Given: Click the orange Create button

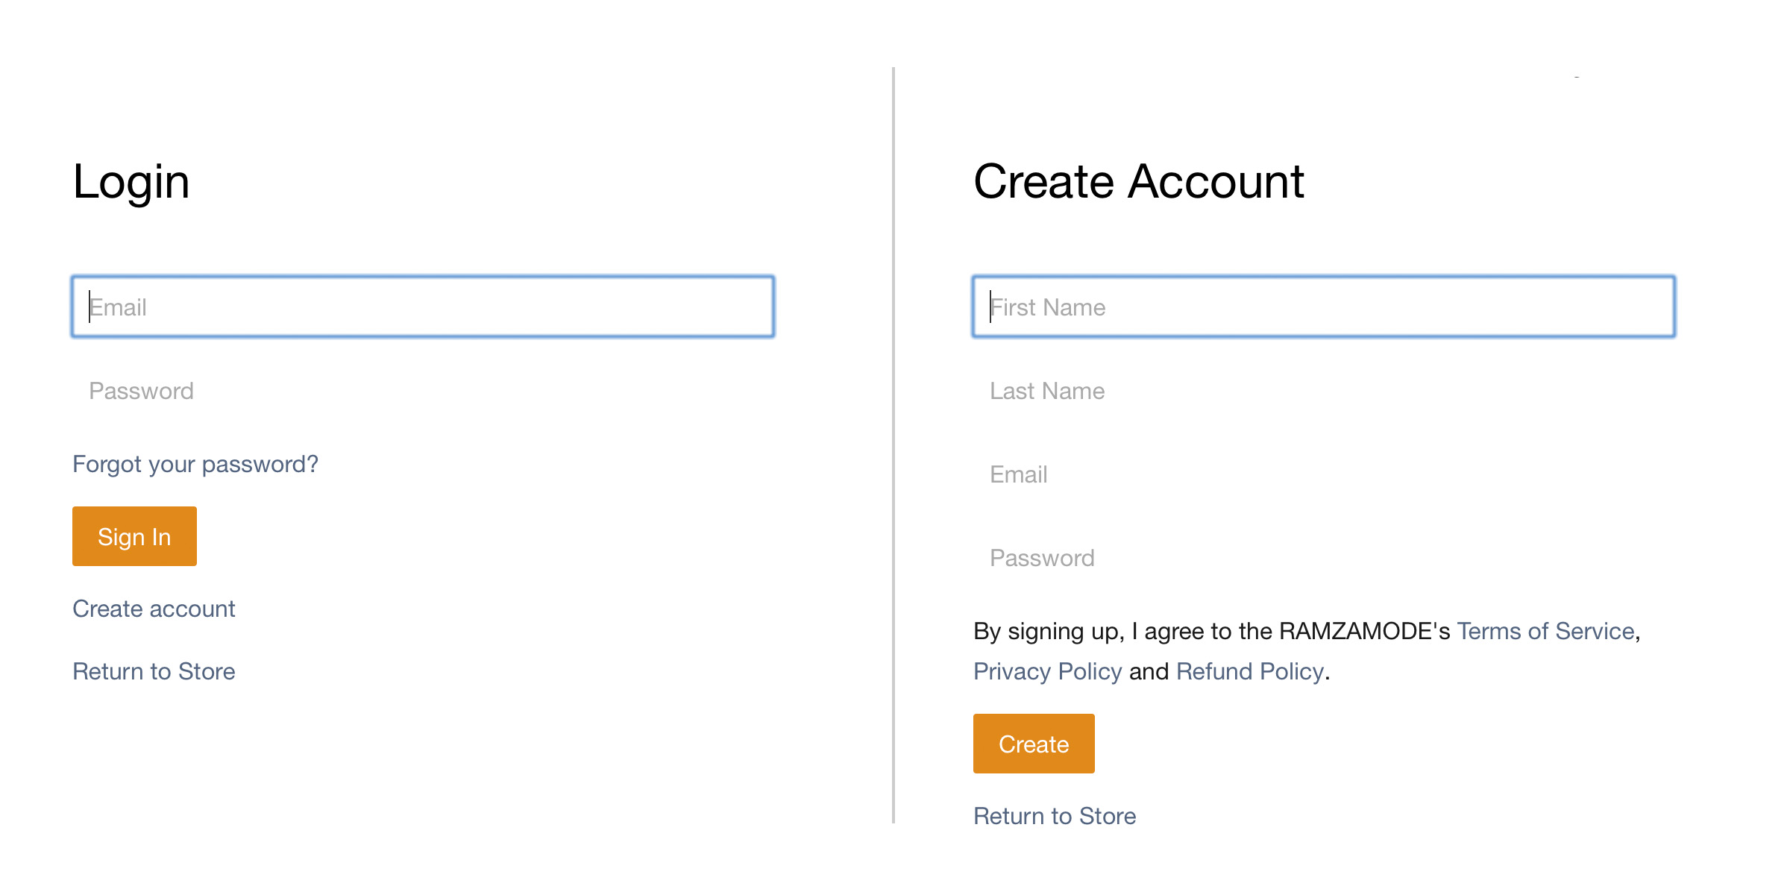Looking at the screenshot, I should 1034,744.
